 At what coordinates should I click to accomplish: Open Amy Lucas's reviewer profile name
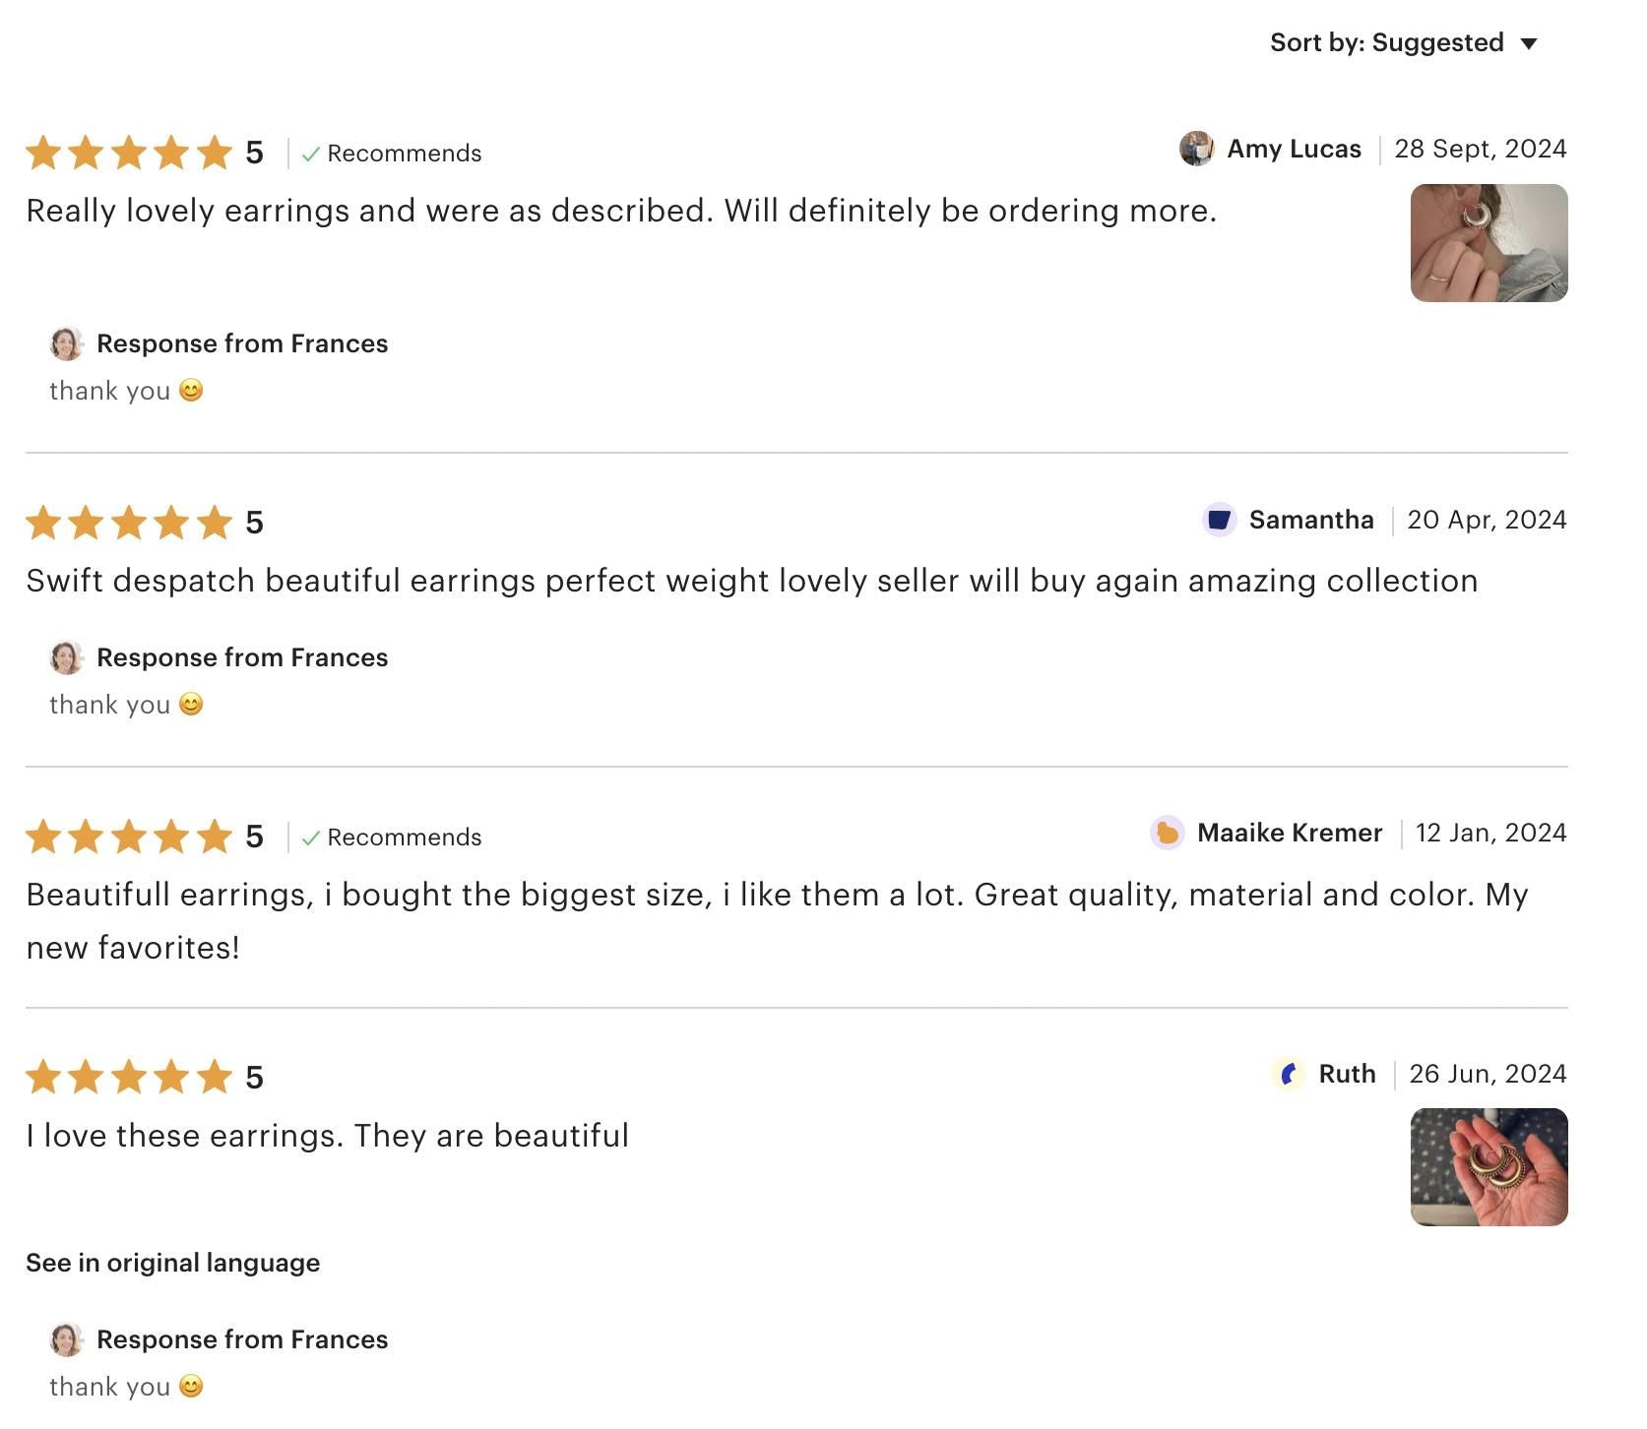1294,149
